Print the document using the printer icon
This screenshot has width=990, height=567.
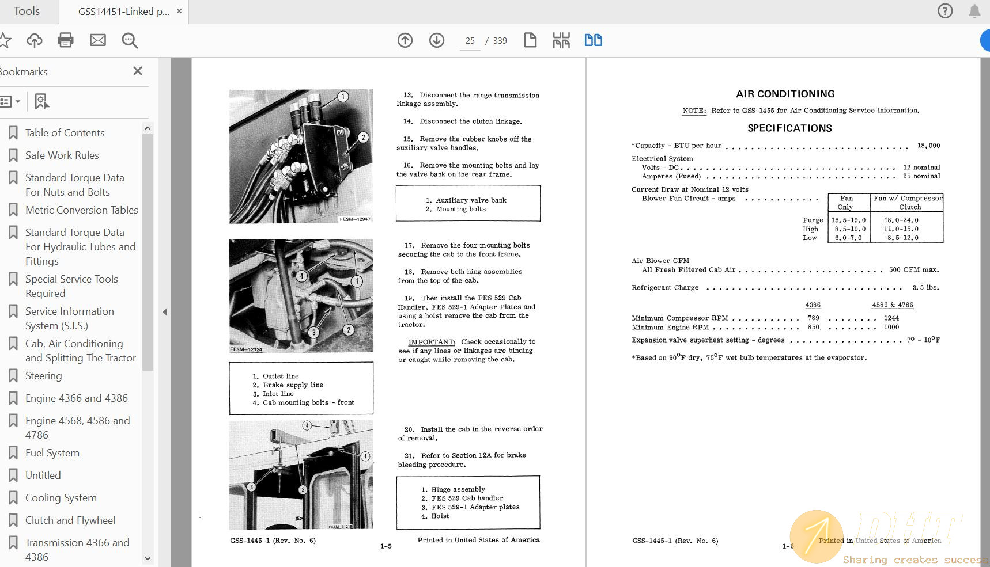[x=66, y=40]
